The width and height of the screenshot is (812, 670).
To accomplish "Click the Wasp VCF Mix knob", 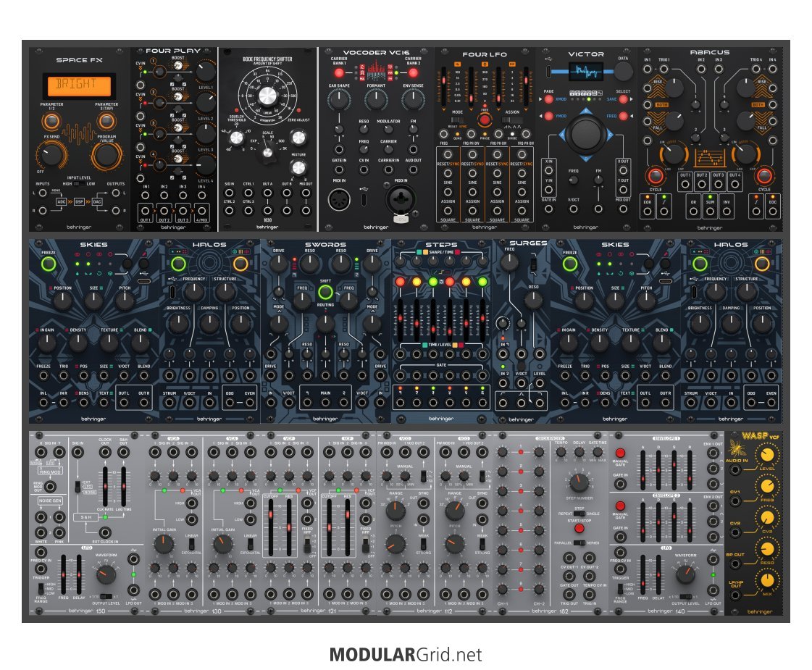I will pos(766,580).
